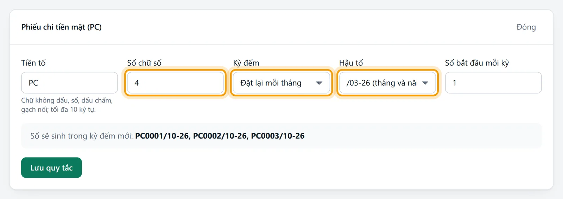Click the Kỳ đếm label
The image size is (563, 199).
(x=246, y=63)
